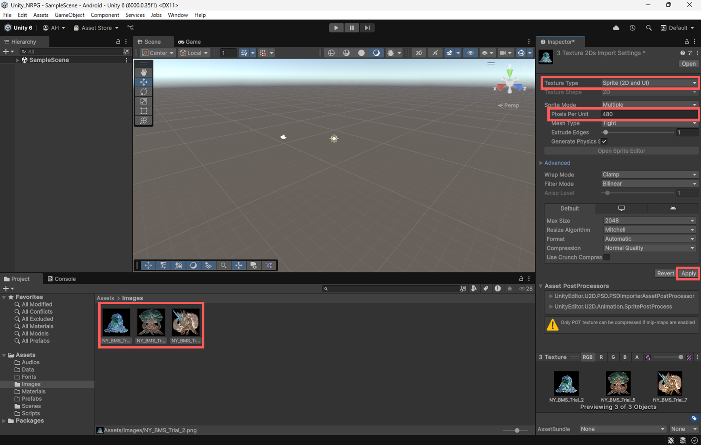701x445 pixels.
Task: Select the Rotate tool
Action: click(143, 91)
